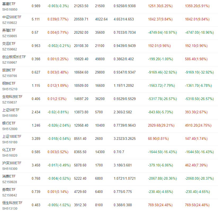
Task: Open the 交运ETF fund name
Action: coord(9,44)
